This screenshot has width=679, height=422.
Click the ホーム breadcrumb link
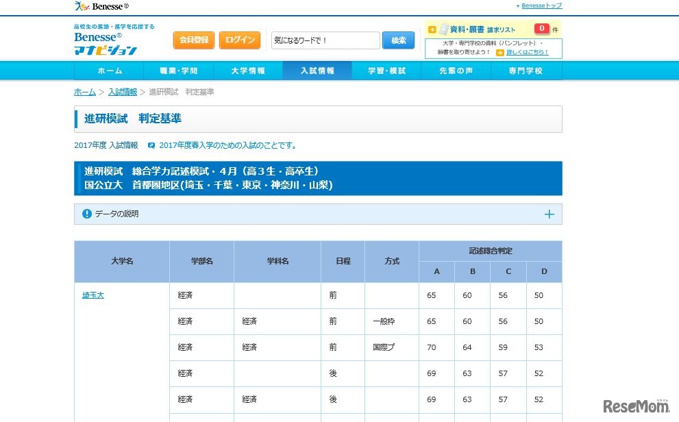point(85,92)
